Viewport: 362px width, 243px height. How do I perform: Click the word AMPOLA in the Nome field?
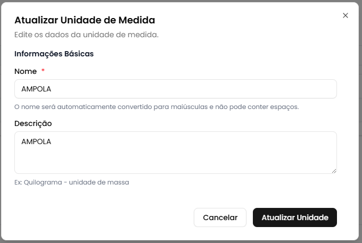pyautogui.click(x=36, y=89)
